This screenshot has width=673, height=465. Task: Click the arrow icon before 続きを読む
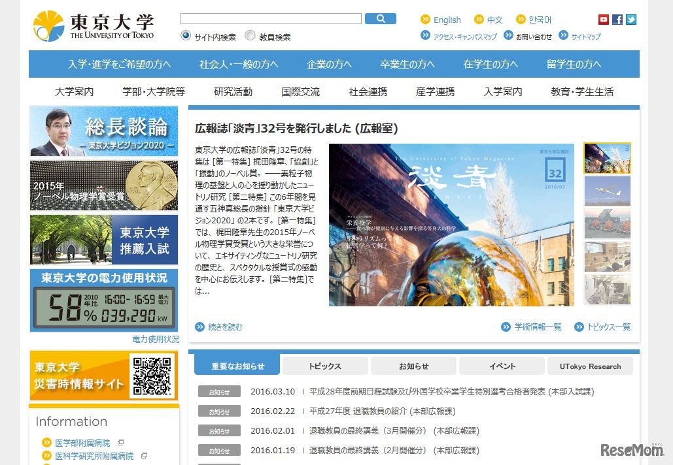(x=199, y=327)
